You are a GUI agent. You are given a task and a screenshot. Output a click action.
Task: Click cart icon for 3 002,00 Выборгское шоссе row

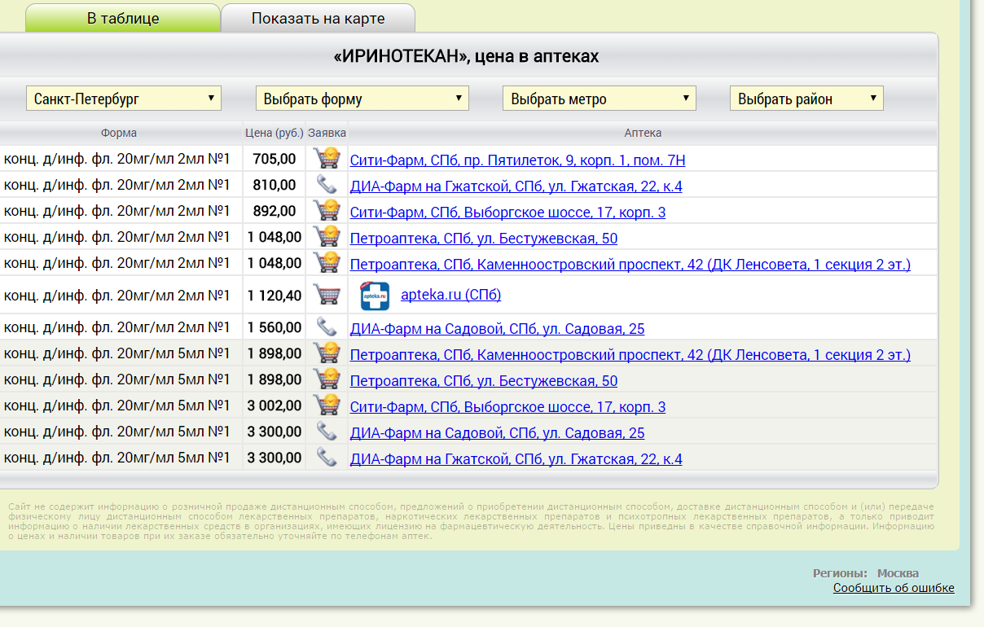(327, 406)
